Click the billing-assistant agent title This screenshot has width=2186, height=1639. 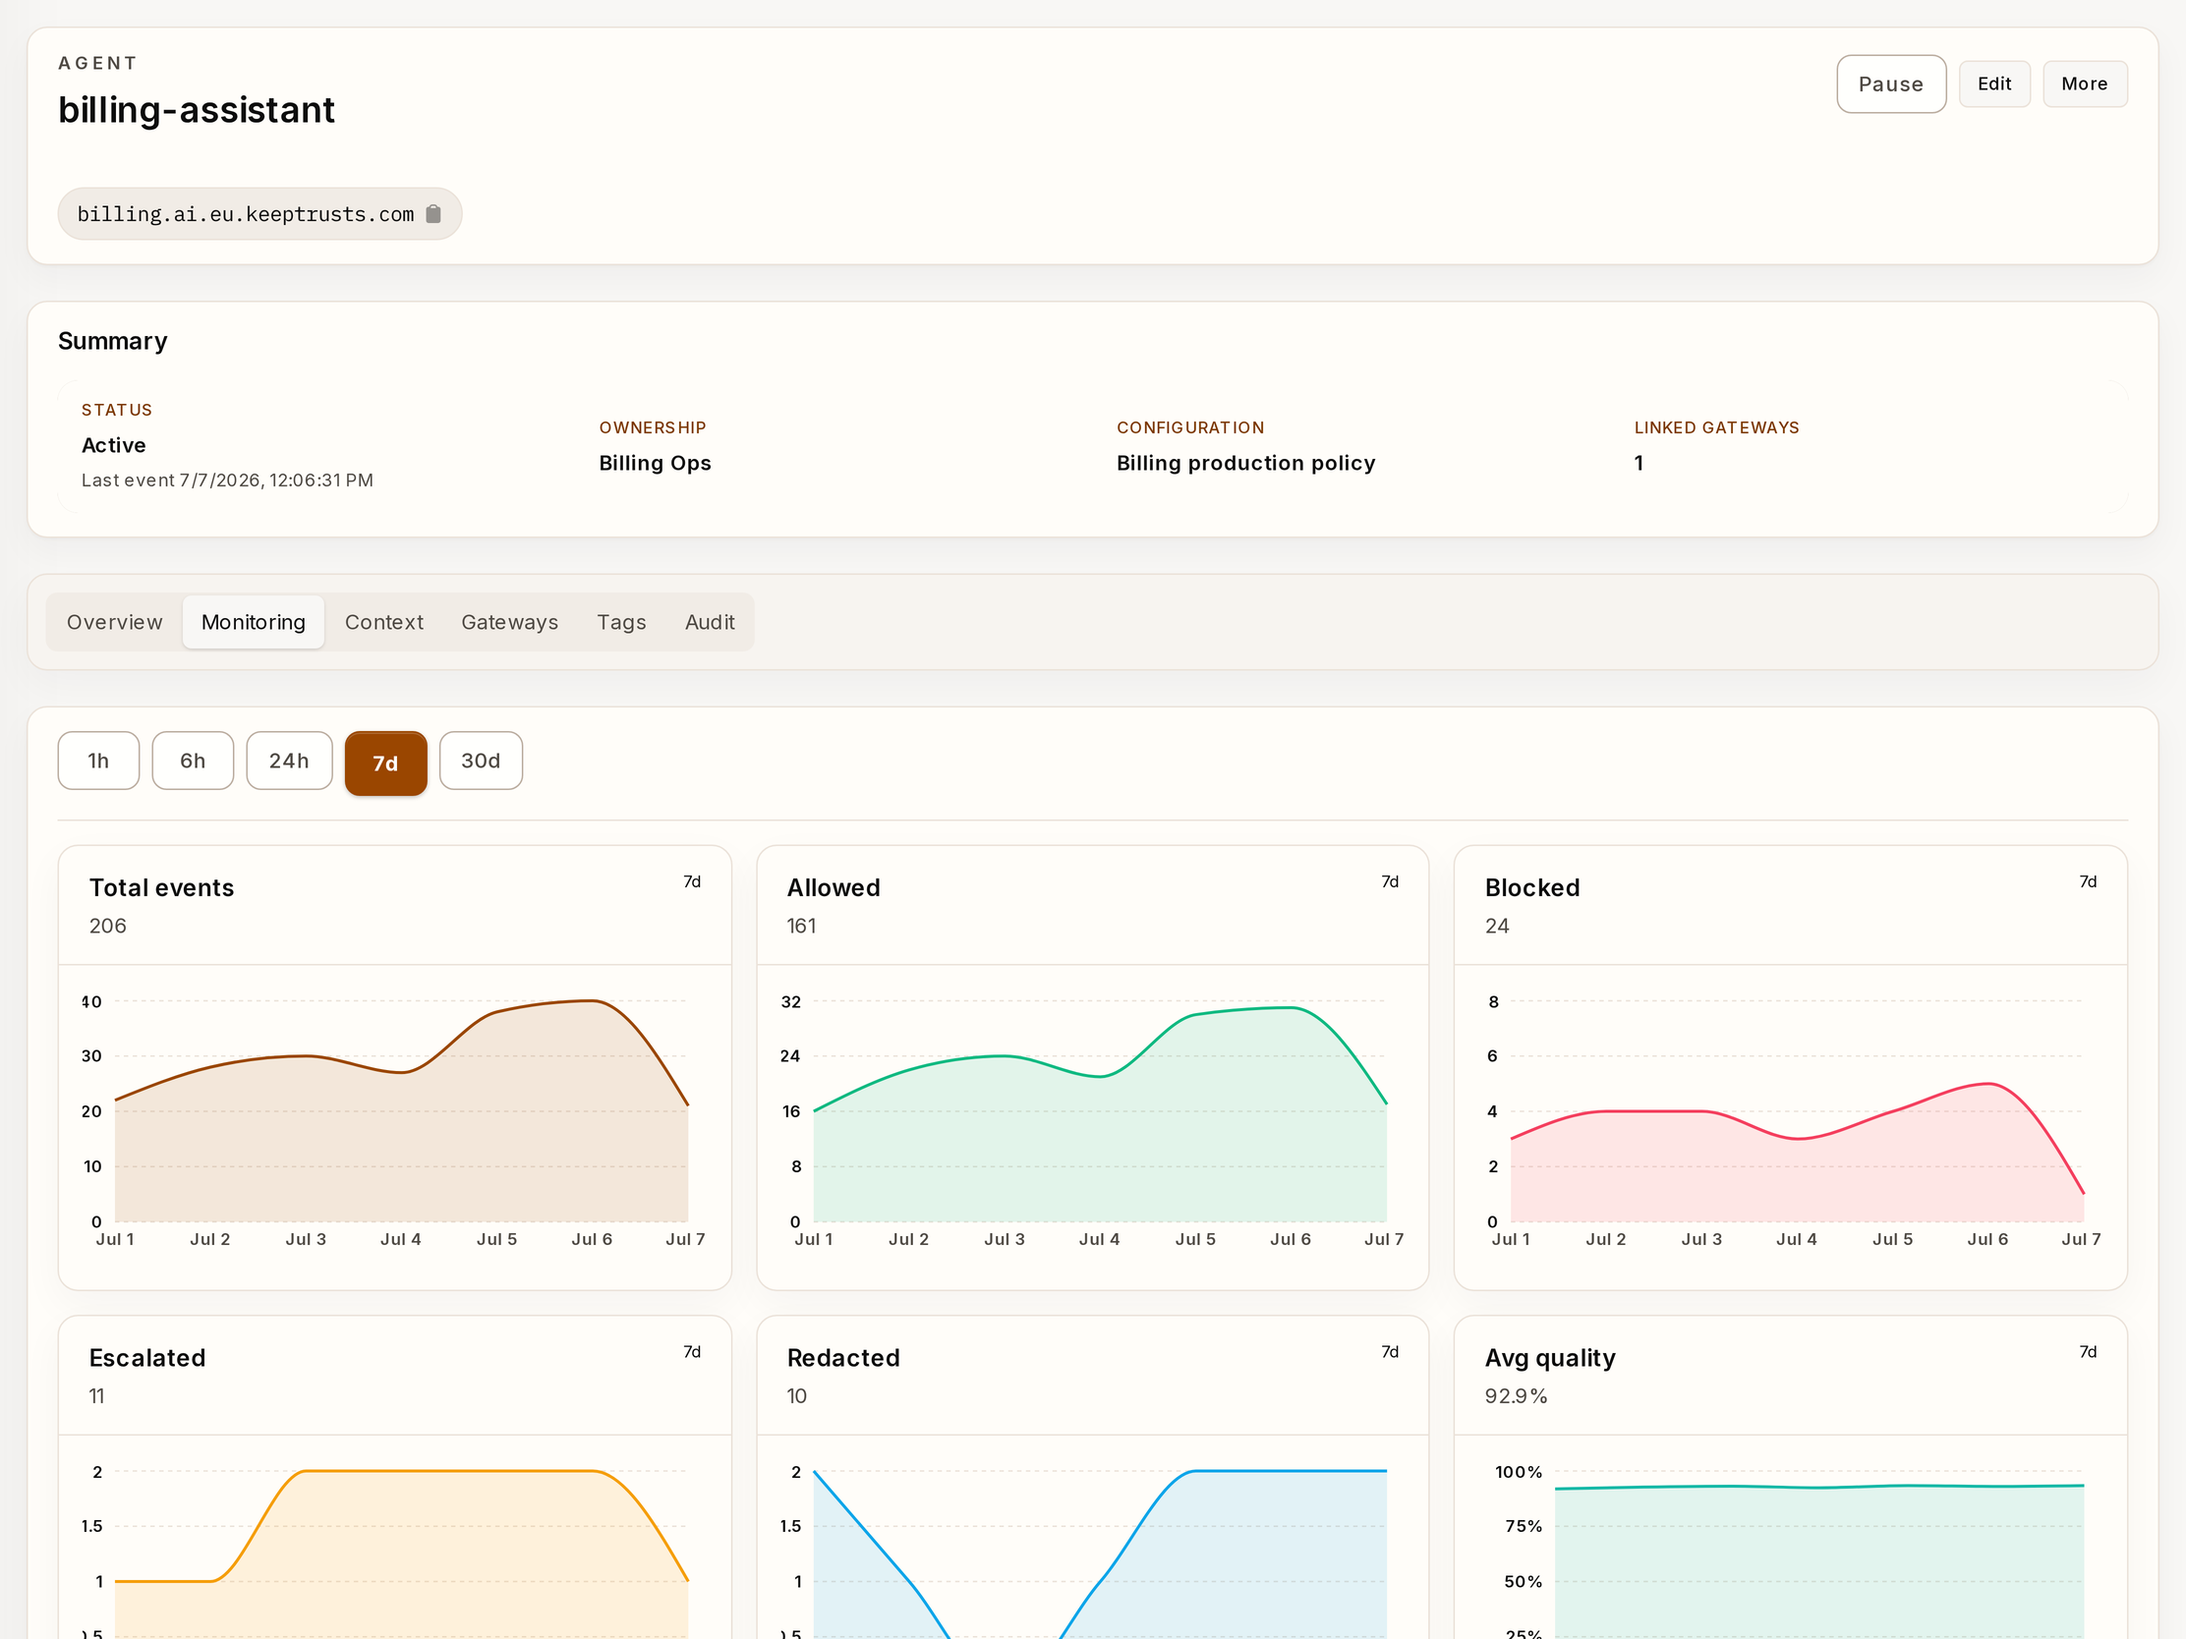click(x=197, y=110)
